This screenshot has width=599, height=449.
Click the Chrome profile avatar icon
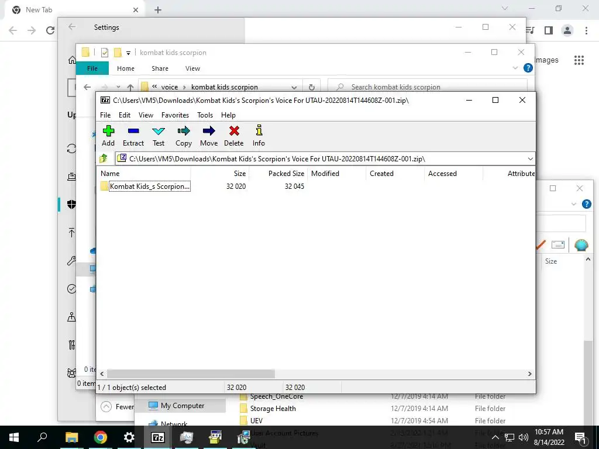coord(567,30)
